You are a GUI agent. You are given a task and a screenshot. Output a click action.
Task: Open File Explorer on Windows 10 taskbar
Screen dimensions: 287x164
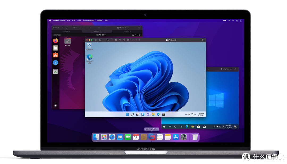(193, 127)
